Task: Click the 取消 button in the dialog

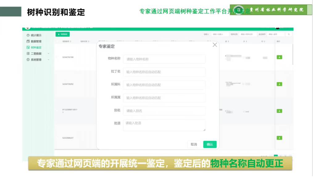Action: click(x=194, y=144)
